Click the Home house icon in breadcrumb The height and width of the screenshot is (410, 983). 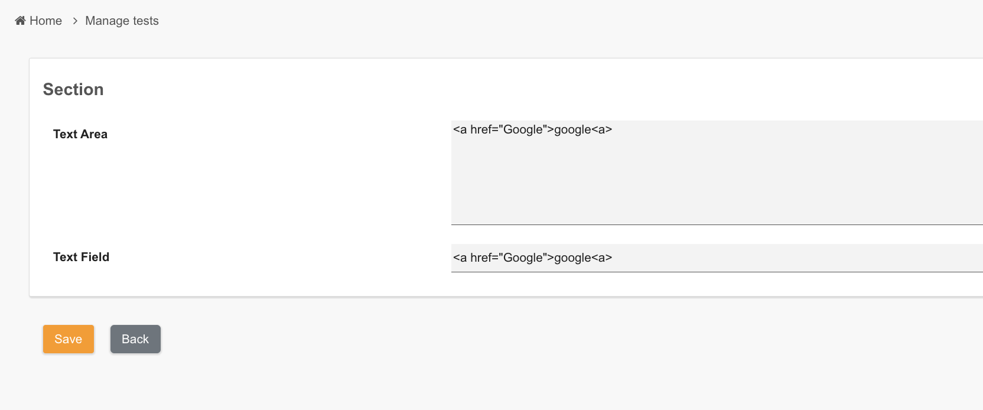20,21
